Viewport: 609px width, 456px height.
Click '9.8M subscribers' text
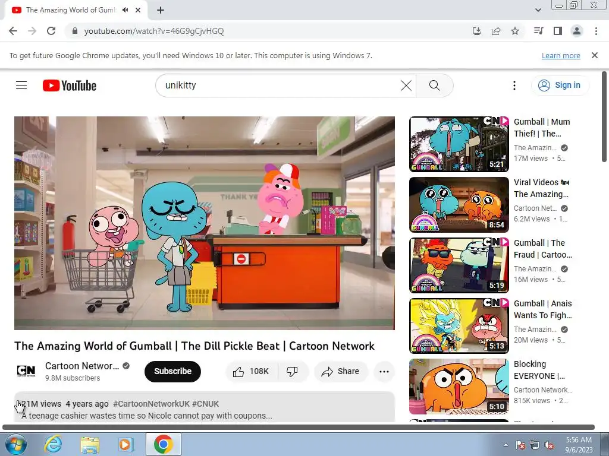coord(72,378)
